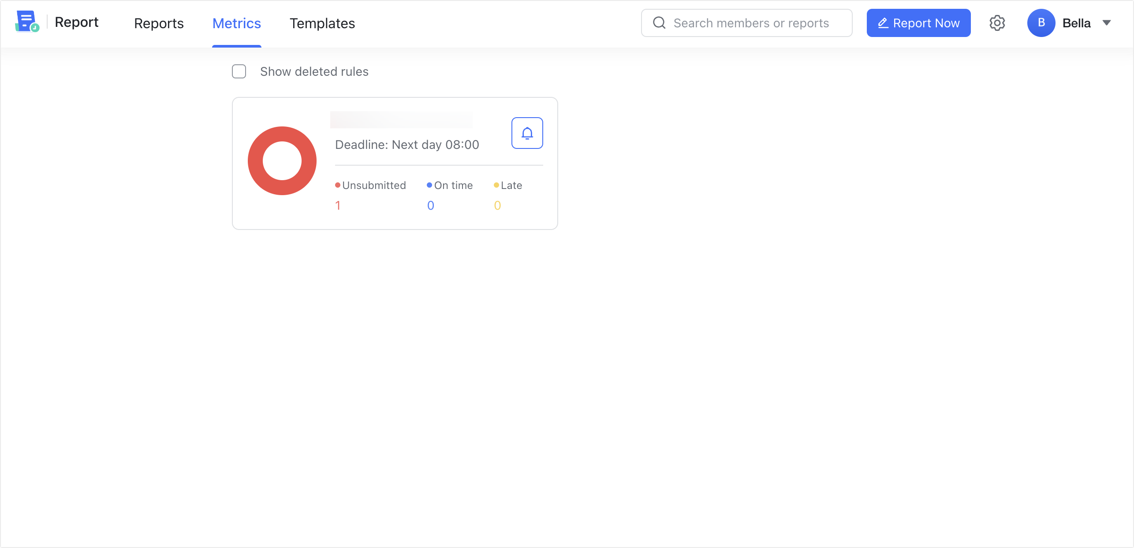Click Bella's avatar circle
1134x548 pixels.
[x=1041, y=22]
